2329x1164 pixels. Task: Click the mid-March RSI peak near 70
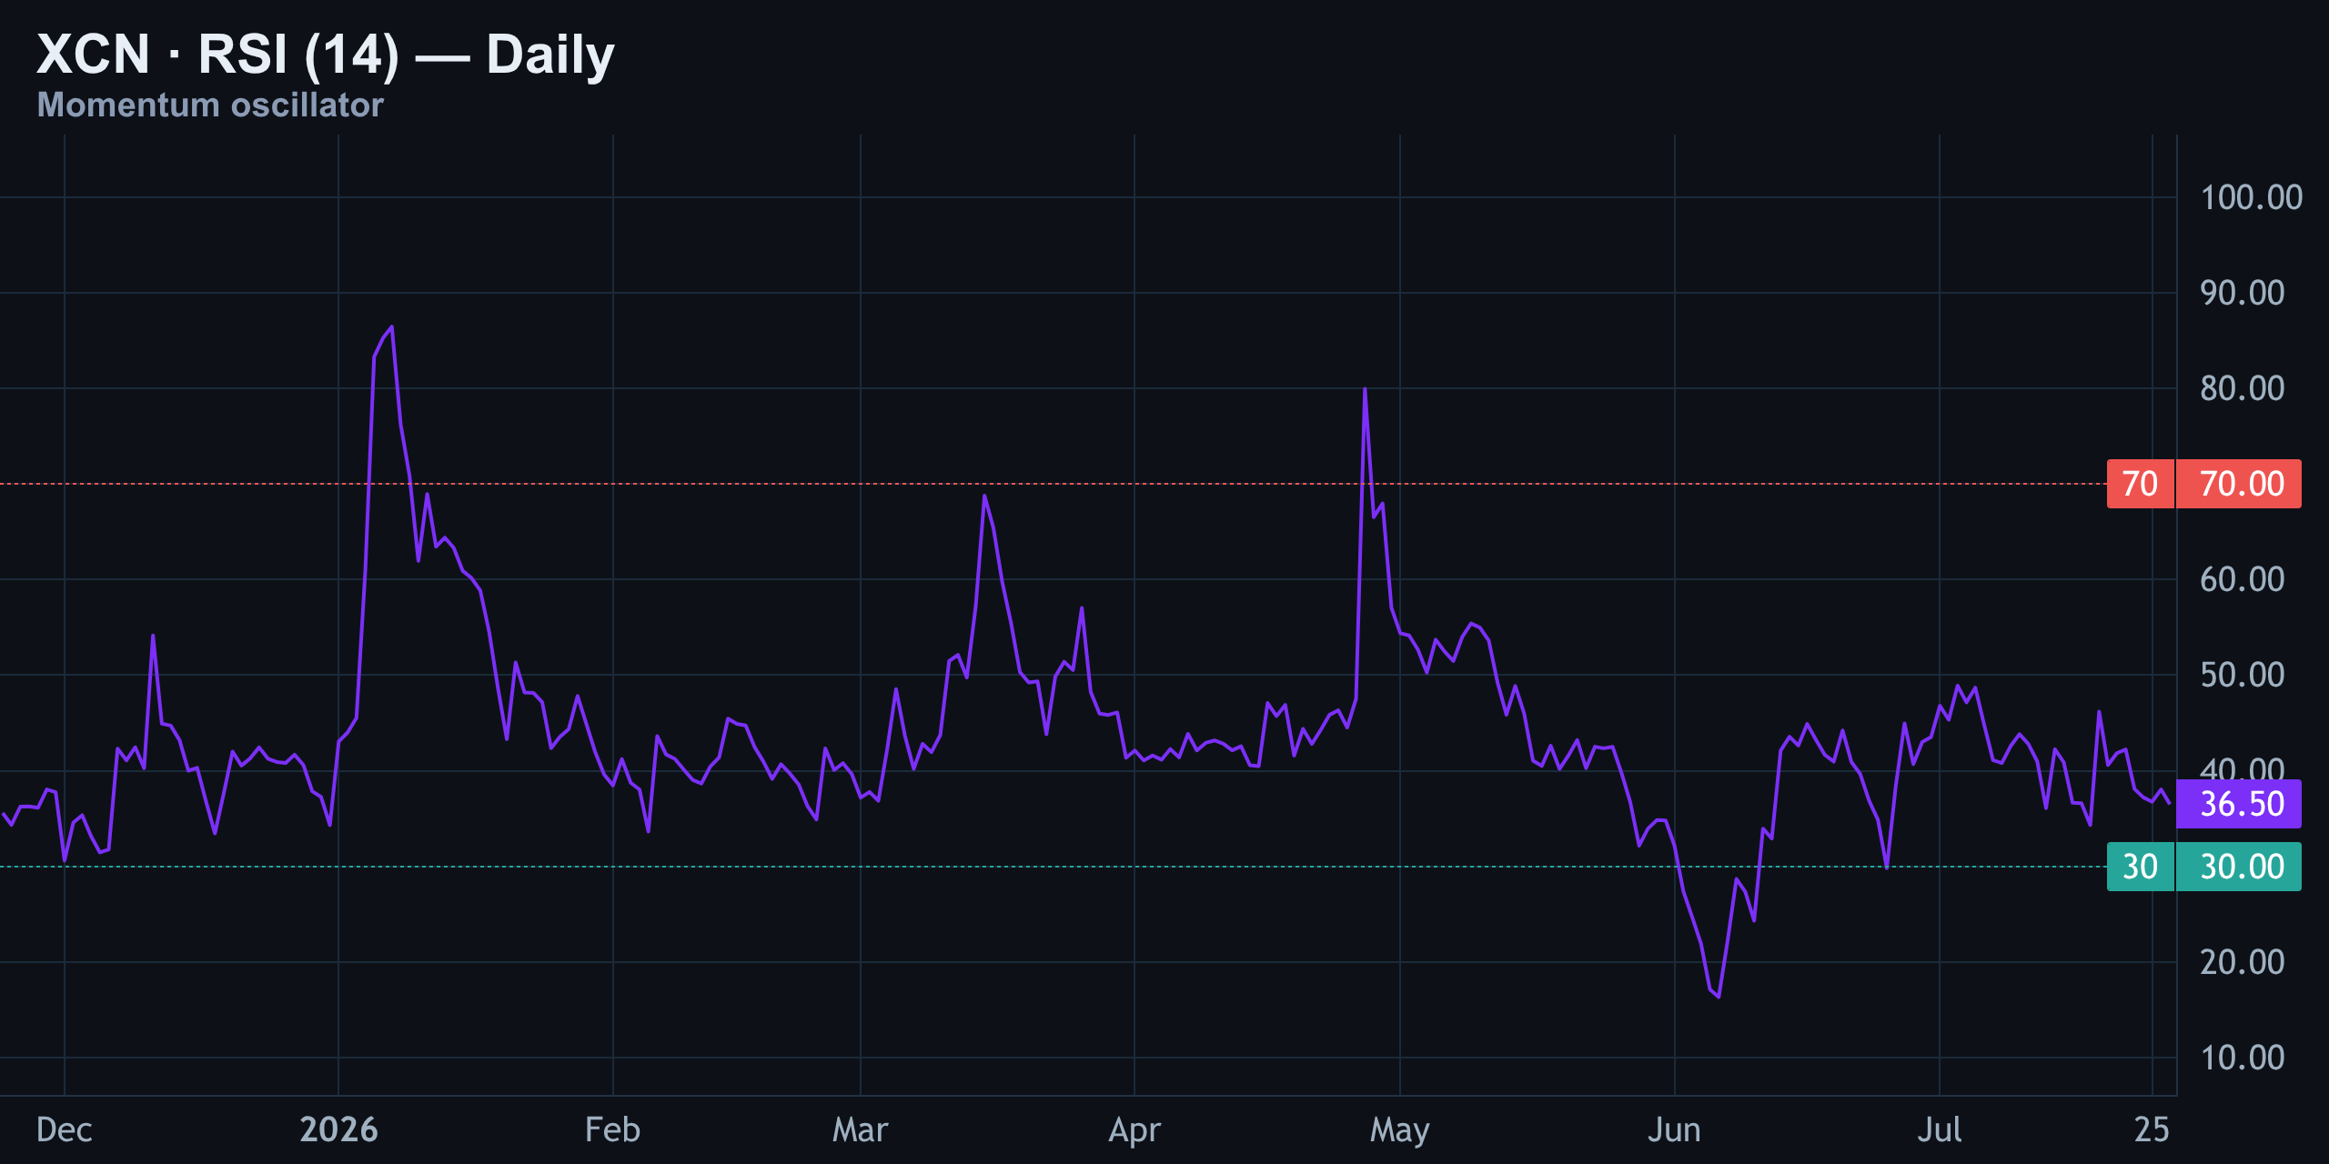[984, 496]
